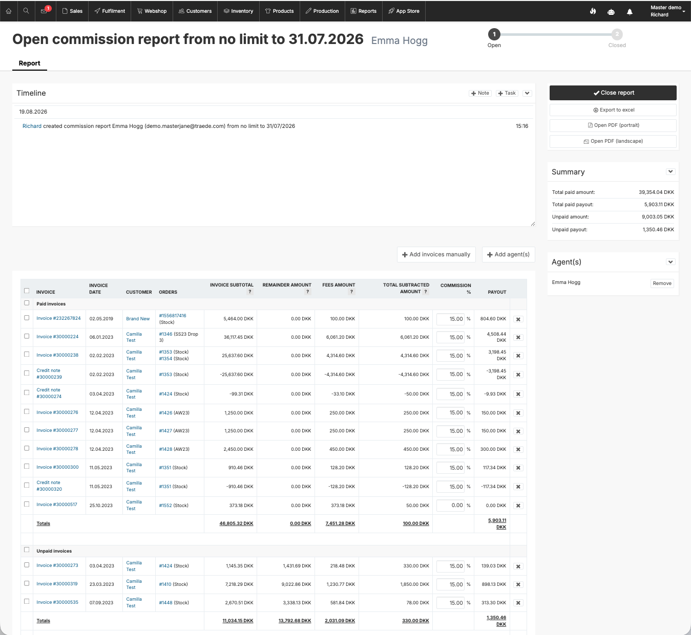Show help for Remainder Amount column
This screenshot has height=635, width=691.
pyautogui.click(x=308, y=292)
